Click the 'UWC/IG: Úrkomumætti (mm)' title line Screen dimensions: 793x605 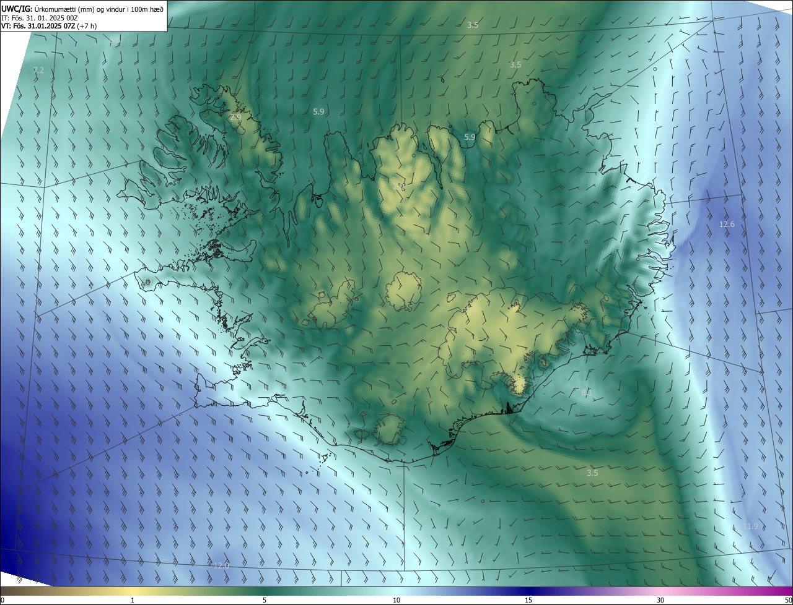[x=83, y=8]
